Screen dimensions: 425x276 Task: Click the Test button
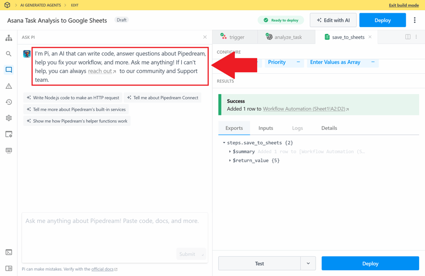(259, 263)
